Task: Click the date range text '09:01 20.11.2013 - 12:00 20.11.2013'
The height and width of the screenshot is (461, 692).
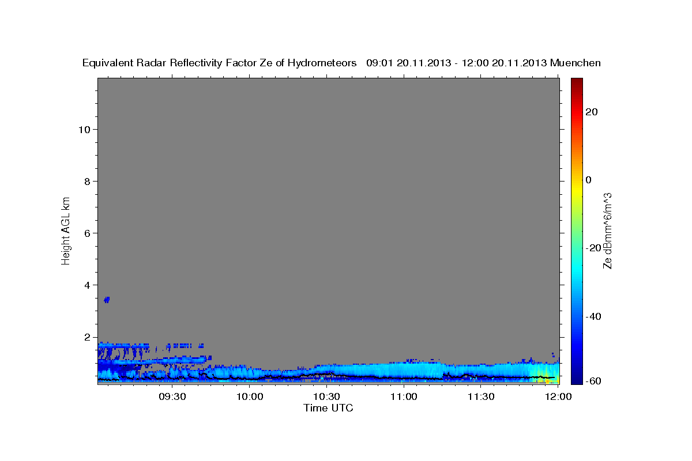Action: tap(457, 63)
